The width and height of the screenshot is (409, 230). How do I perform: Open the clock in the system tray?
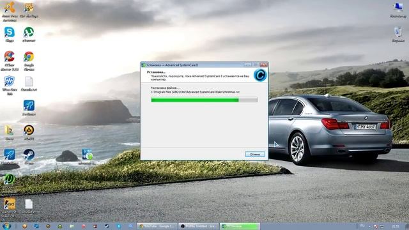(x=395, y=226)
